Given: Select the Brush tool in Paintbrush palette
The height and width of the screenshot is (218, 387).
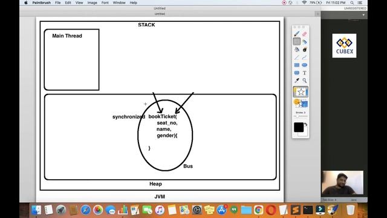Looking at the screenshot, I should [x=297, y=34].
